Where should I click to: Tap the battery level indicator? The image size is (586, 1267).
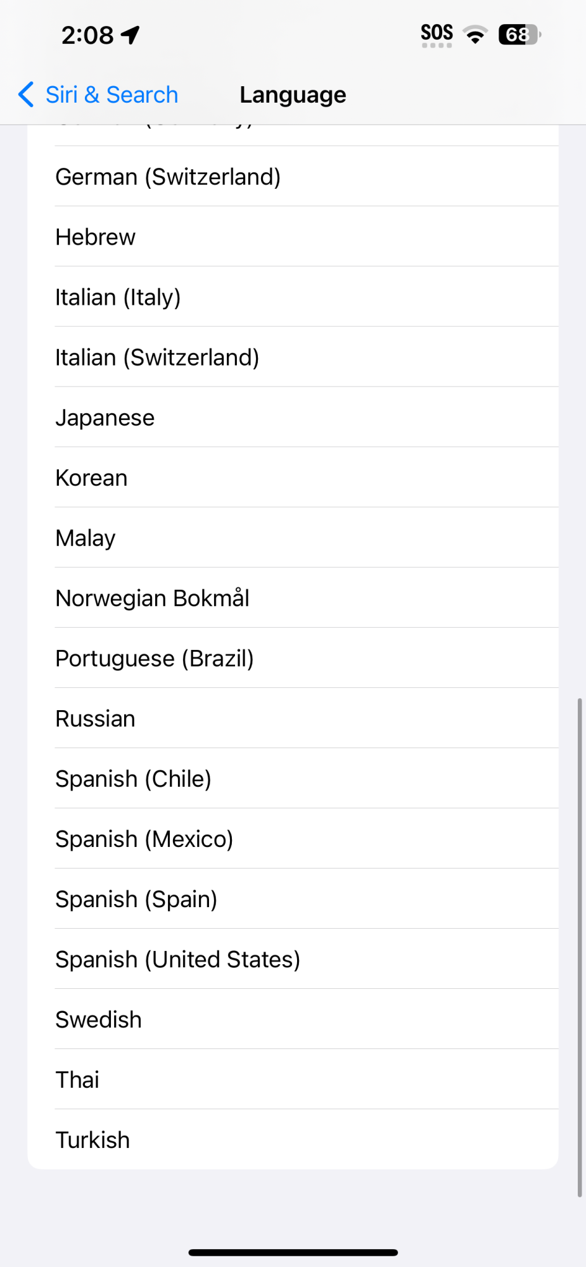[x=519, y=34]
